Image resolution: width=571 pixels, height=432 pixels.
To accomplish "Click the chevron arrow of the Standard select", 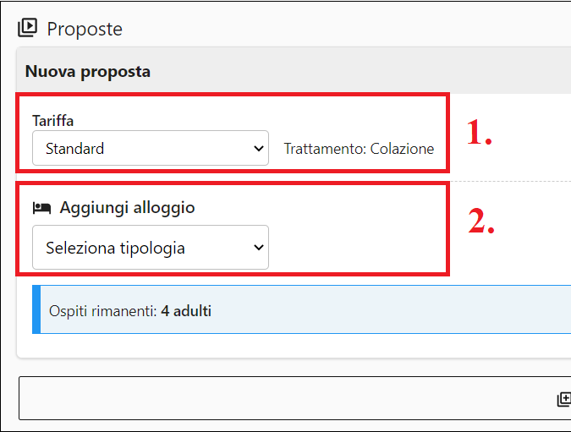I will (x=259, y=149).
